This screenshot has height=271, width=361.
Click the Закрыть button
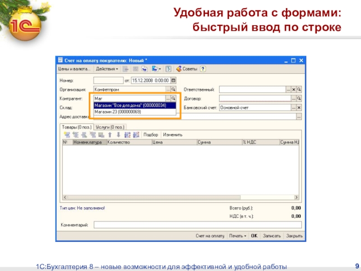point(294,236)
